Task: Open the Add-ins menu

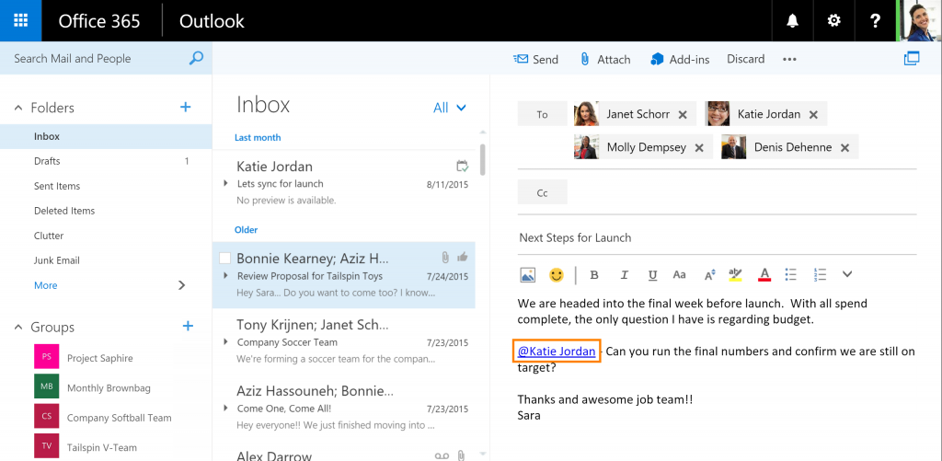Action: pyautogui.click(x=680, y=59)
